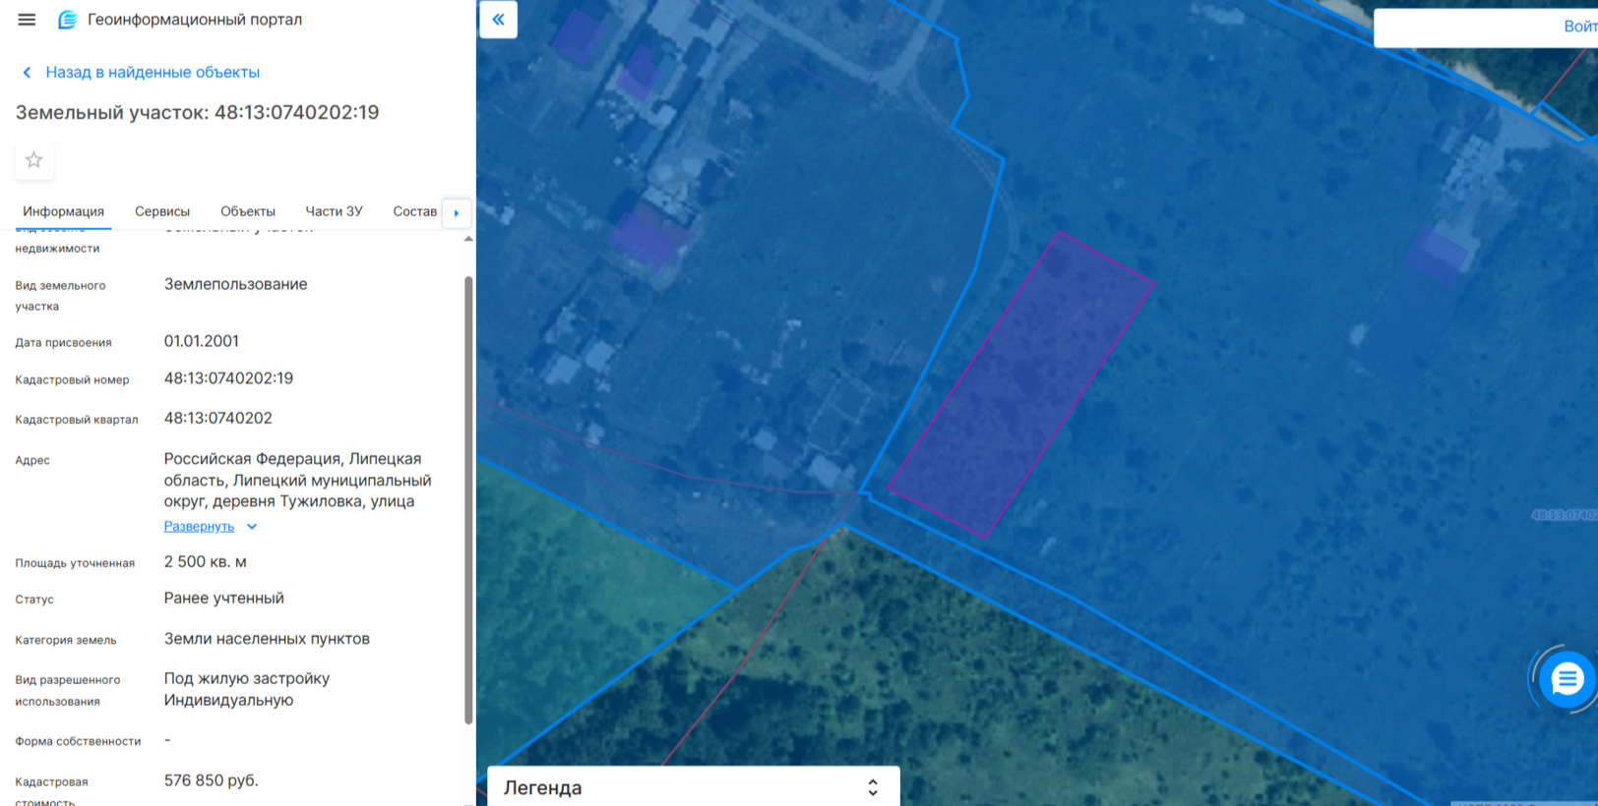Add parcel to favorites with star icon
The height and width of the screenshot is (806, 1598).
(x=34, y=160)
